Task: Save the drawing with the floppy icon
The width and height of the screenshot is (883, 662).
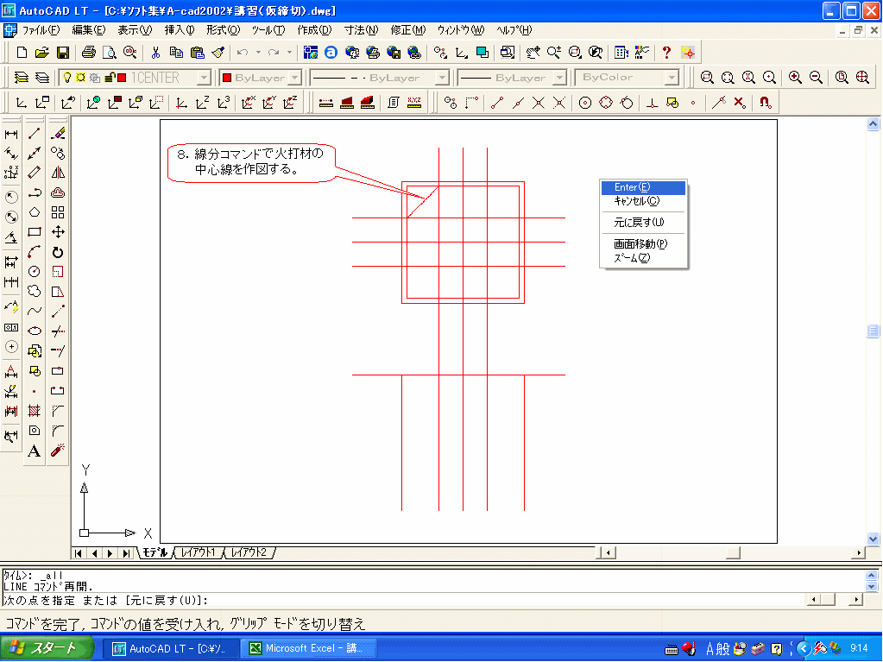Action: 62,53
